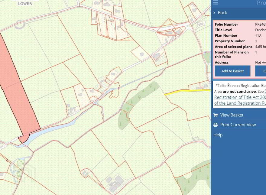266x195 pixels.
Task: Click the Address label
Action: 222,62
